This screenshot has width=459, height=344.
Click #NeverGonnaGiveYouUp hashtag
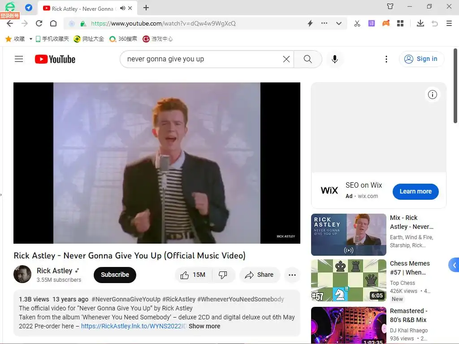tap(126, 299)
